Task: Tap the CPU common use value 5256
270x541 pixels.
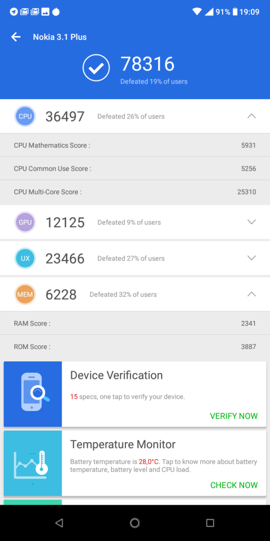Action: tap(249, 169)
